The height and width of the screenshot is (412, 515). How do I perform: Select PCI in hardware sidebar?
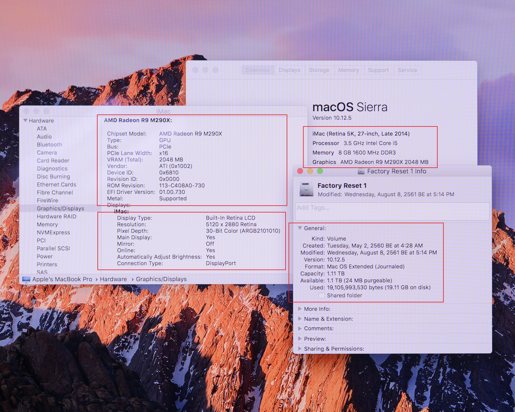41,240
